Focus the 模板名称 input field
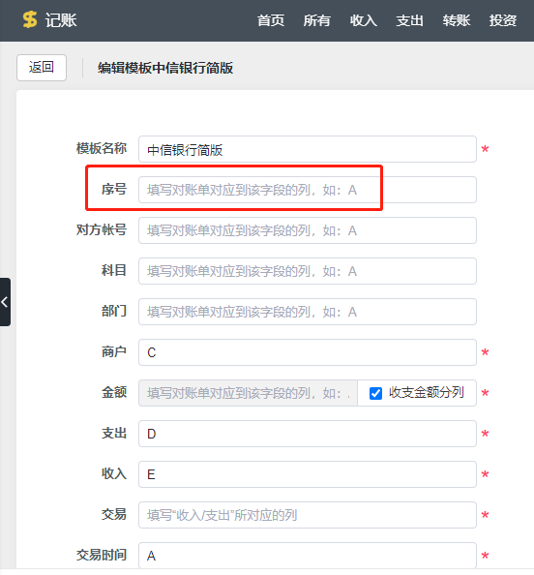 [x=308, y=149]
